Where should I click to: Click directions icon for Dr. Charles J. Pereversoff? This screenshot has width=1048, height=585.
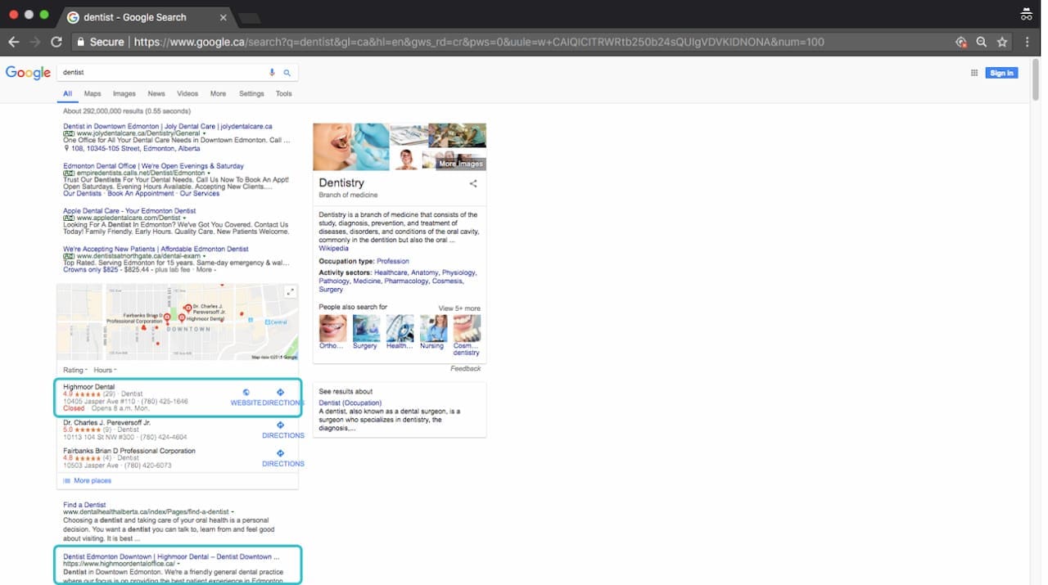pos(280,425)
